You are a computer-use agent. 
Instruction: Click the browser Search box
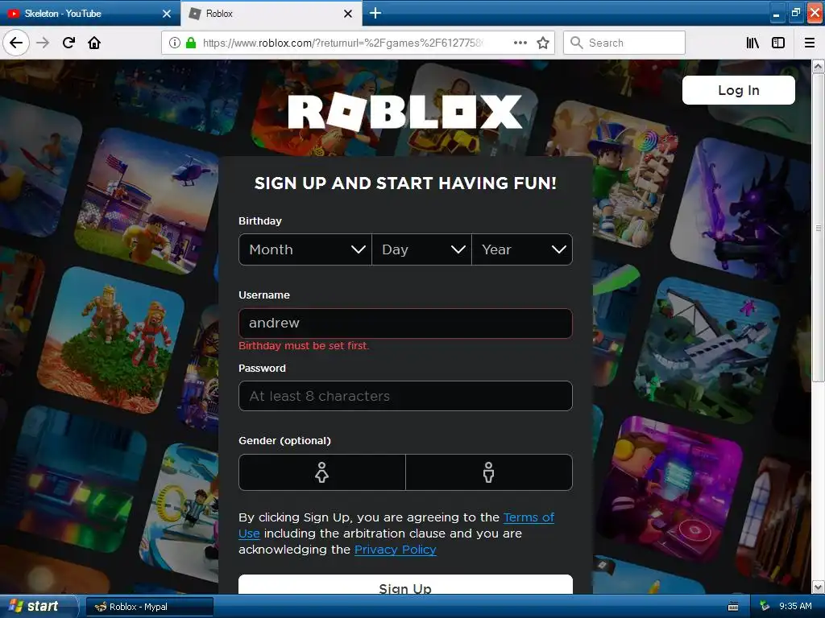coord(624,43)
